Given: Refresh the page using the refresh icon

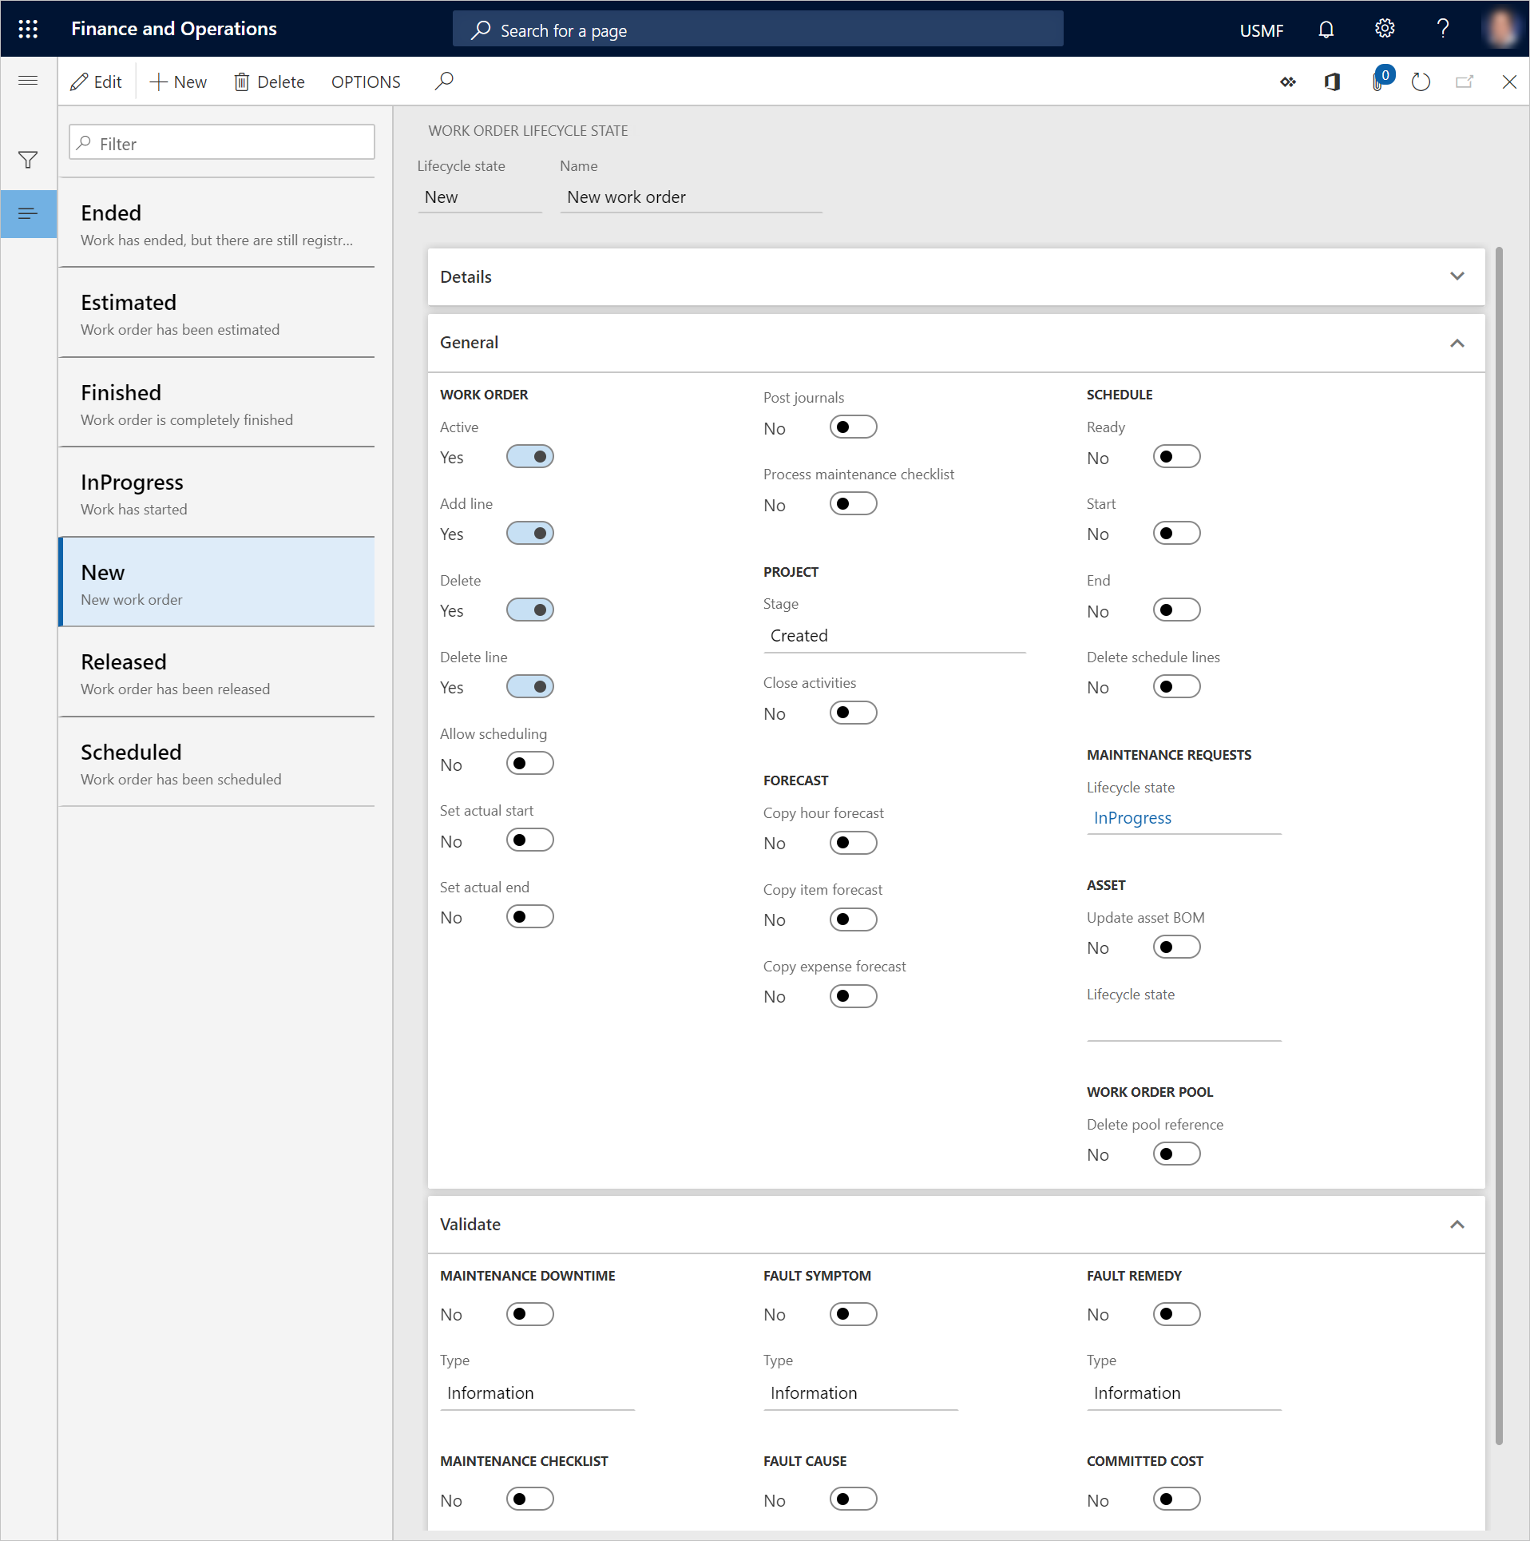Looking at the screenshot, I should [1421, 81].
